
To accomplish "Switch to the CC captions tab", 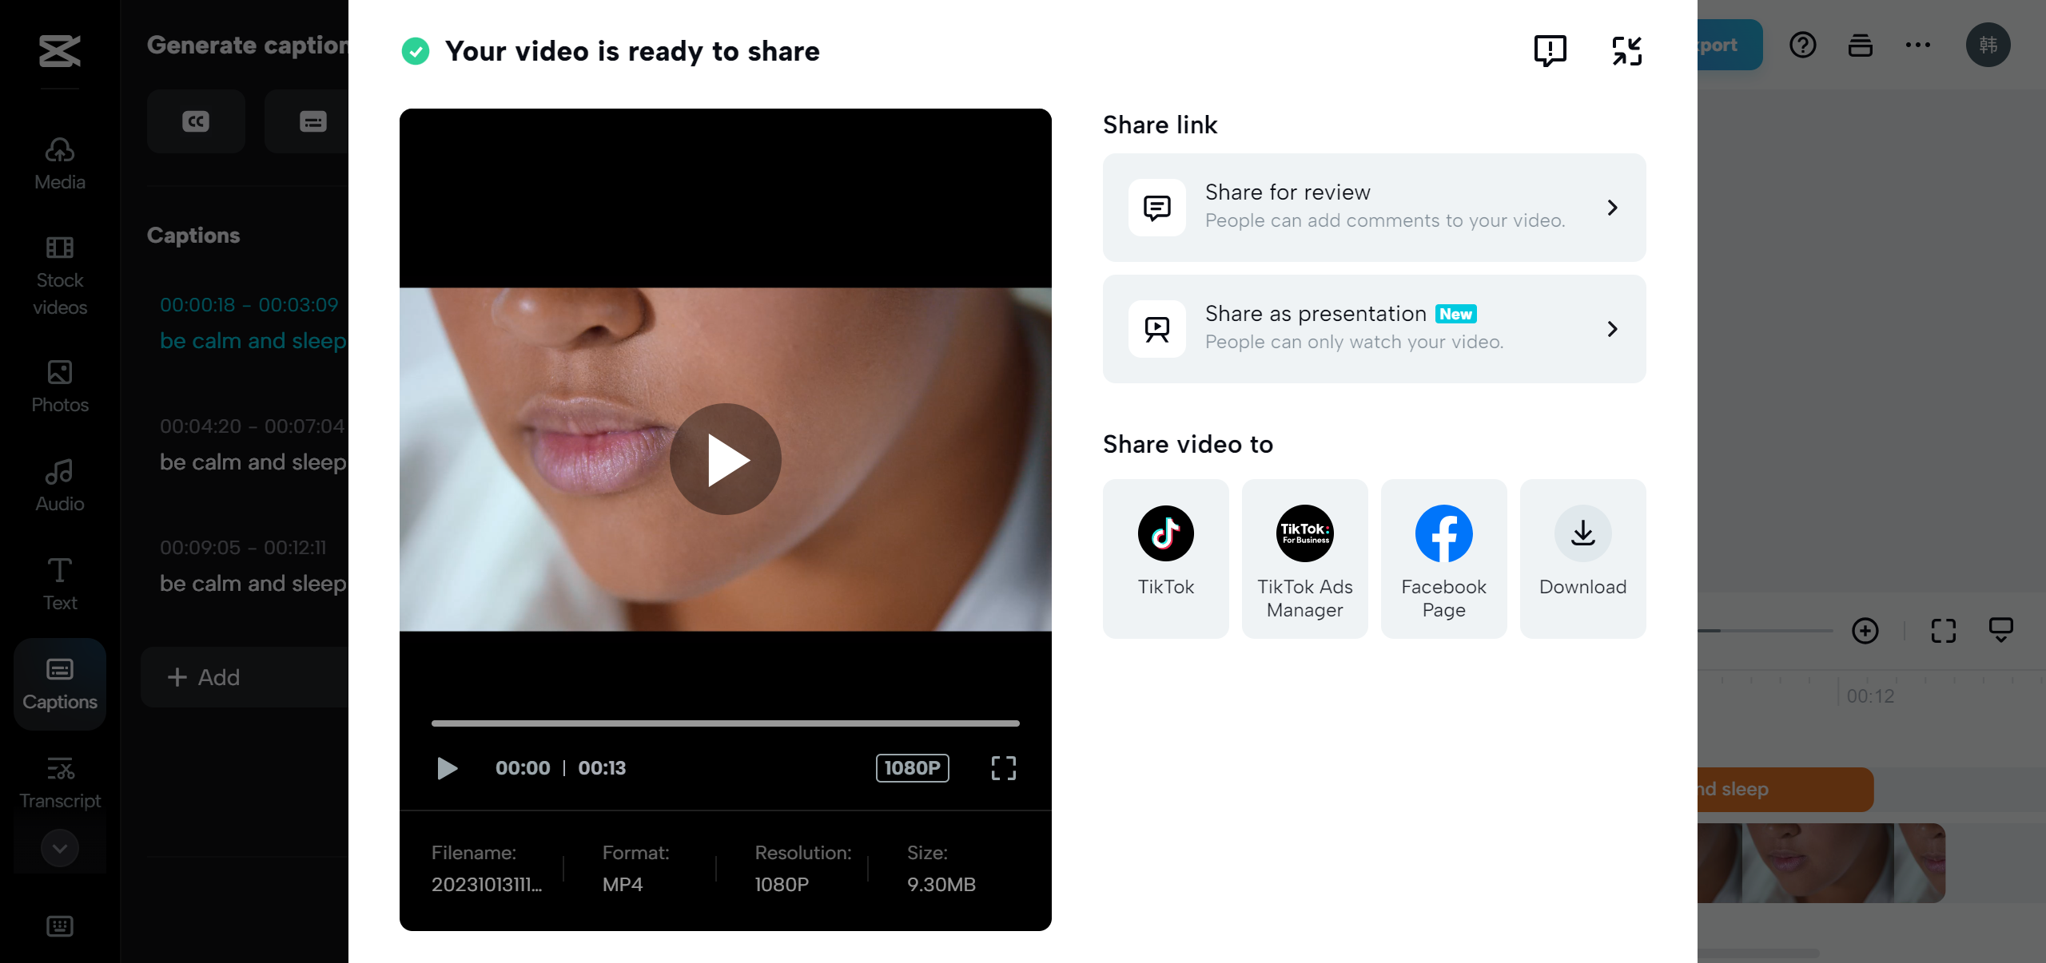I will pyautogui.click(x=196, y=121).
